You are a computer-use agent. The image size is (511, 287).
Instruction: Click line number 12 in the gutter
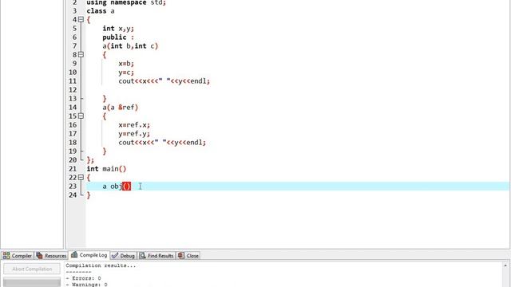point(73,89)
